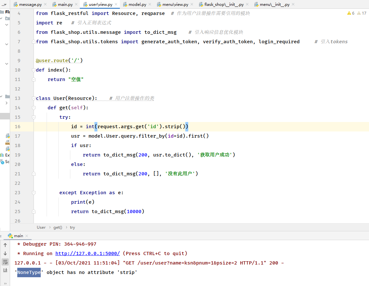Screen dimensions: 369x286
Task: Show more Run toolbar actions chevron
Action: coord(5,283)
